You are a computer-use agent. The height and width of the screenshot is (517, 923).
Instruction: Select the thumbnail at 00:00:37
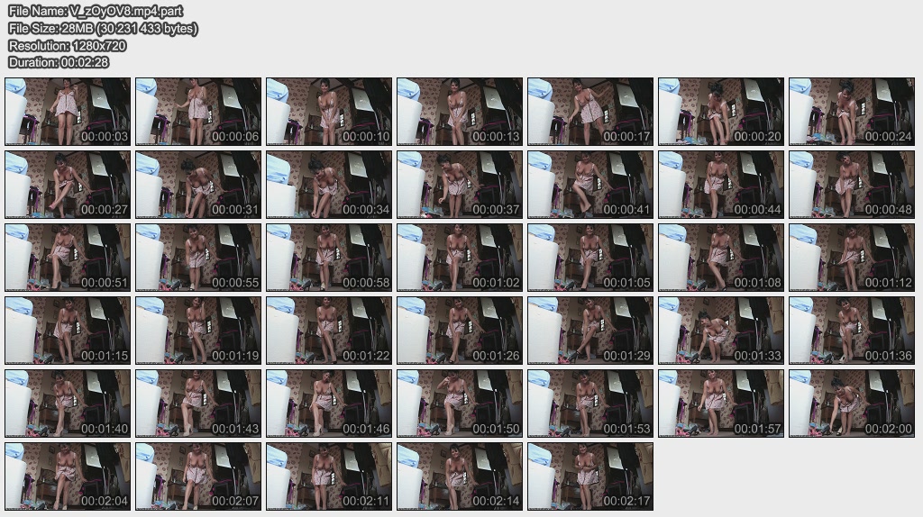coord(460,185)
